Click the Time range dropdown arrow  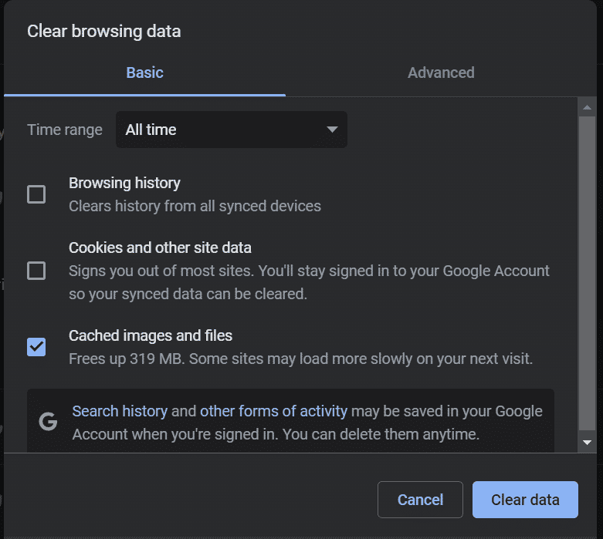(332, 130)
